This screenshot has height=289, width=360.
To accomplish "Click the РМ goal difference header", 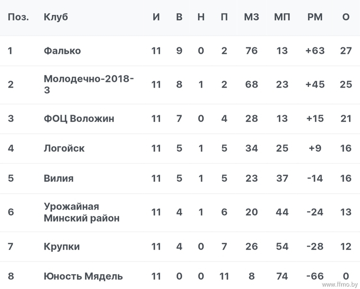I will (315, 17).
